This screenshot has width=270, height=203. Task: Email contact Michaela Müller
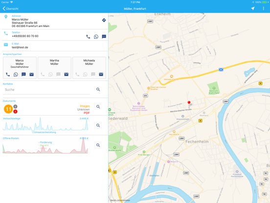click(x=101, y=75)
